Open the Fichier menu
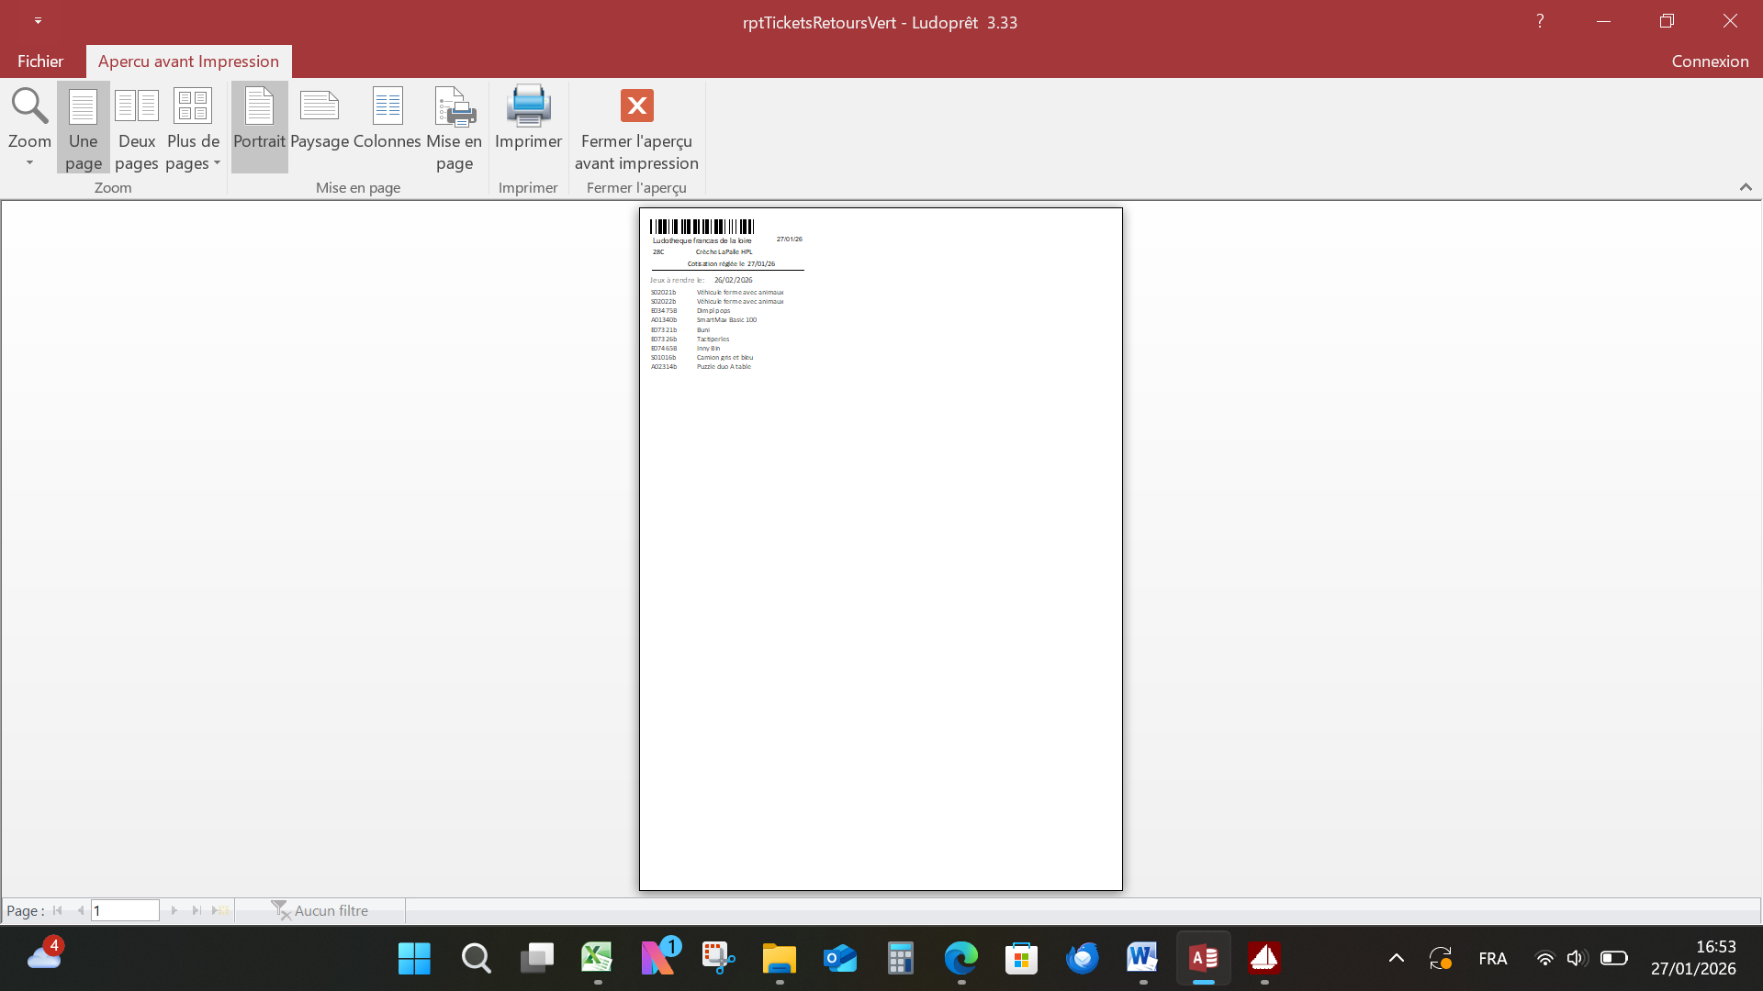1763x991 pixels. click(39, 61)
